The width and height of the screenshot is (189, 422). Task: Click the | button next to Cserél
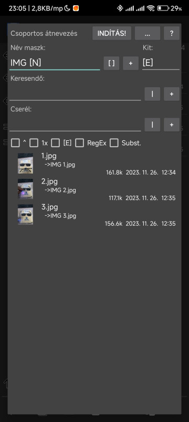pyautogui.click(x=152, y=124)
